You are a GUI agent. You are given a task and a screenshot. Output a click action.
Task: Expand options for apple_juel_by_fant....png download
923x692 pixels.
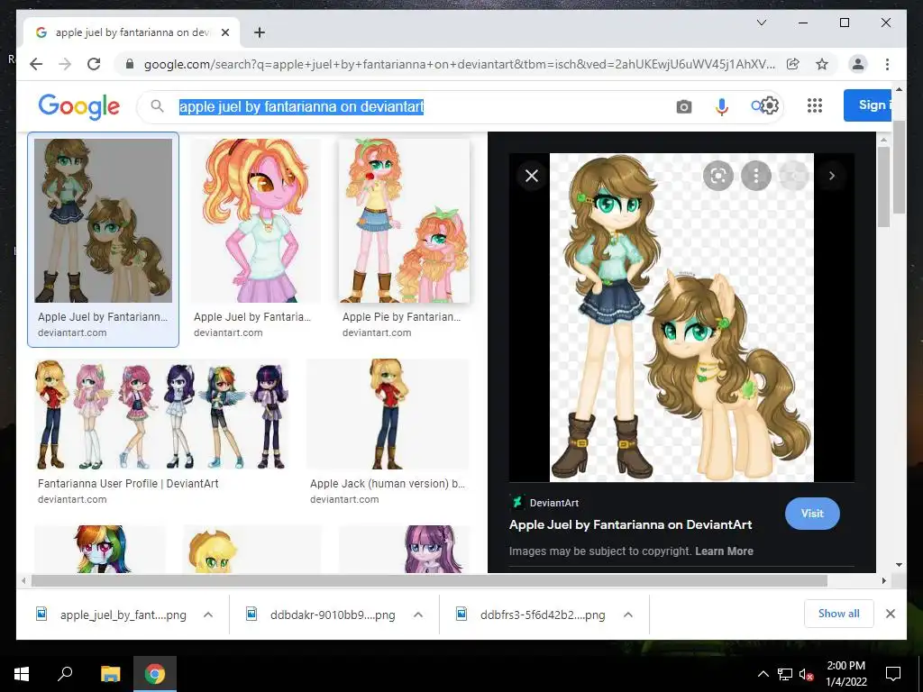208,615
